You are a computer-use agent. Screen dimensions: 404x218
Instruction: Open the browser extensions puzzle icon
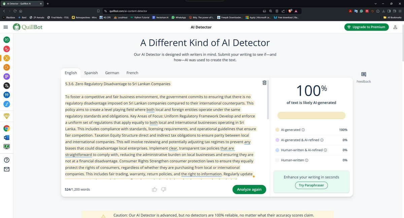tap(378, 11)
